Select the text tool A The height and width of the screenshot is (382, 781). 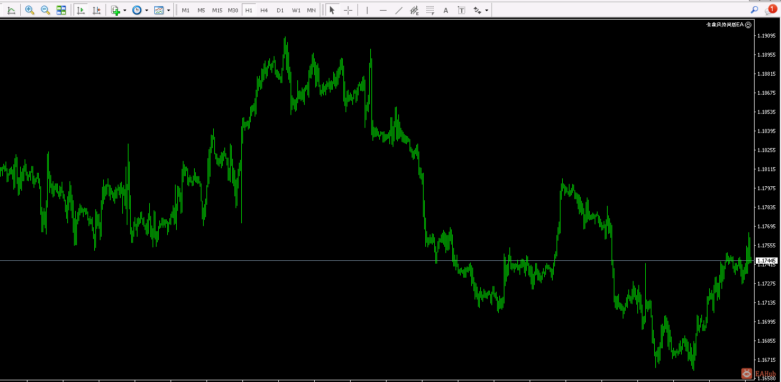[x=446, y=10]
